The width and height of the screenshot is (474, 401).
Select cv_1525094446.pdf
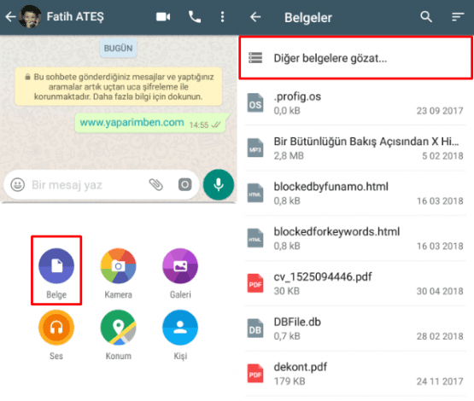click(355, 283)
